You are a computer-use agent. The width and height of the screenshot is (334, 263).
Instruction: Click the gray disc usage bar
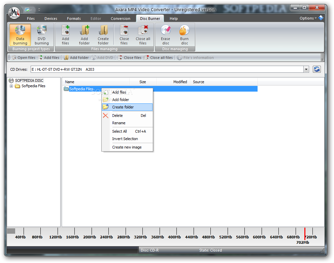(x=11, y=231)
